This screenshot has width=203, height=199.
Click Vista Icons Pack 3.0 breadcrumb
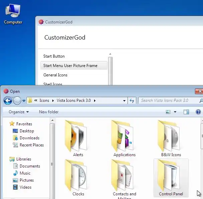pyautogui.click(x=74, y=101)
